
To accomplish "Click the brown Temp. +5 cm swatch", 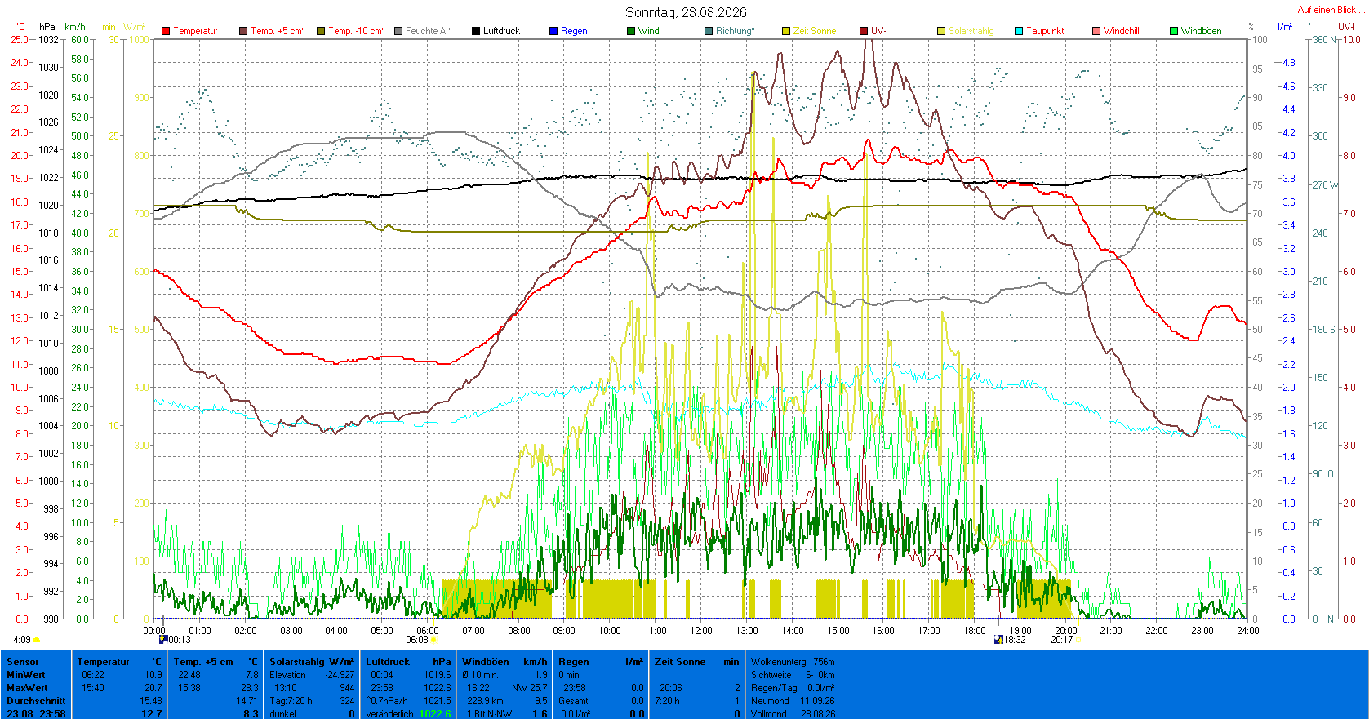I will [243, 31].
